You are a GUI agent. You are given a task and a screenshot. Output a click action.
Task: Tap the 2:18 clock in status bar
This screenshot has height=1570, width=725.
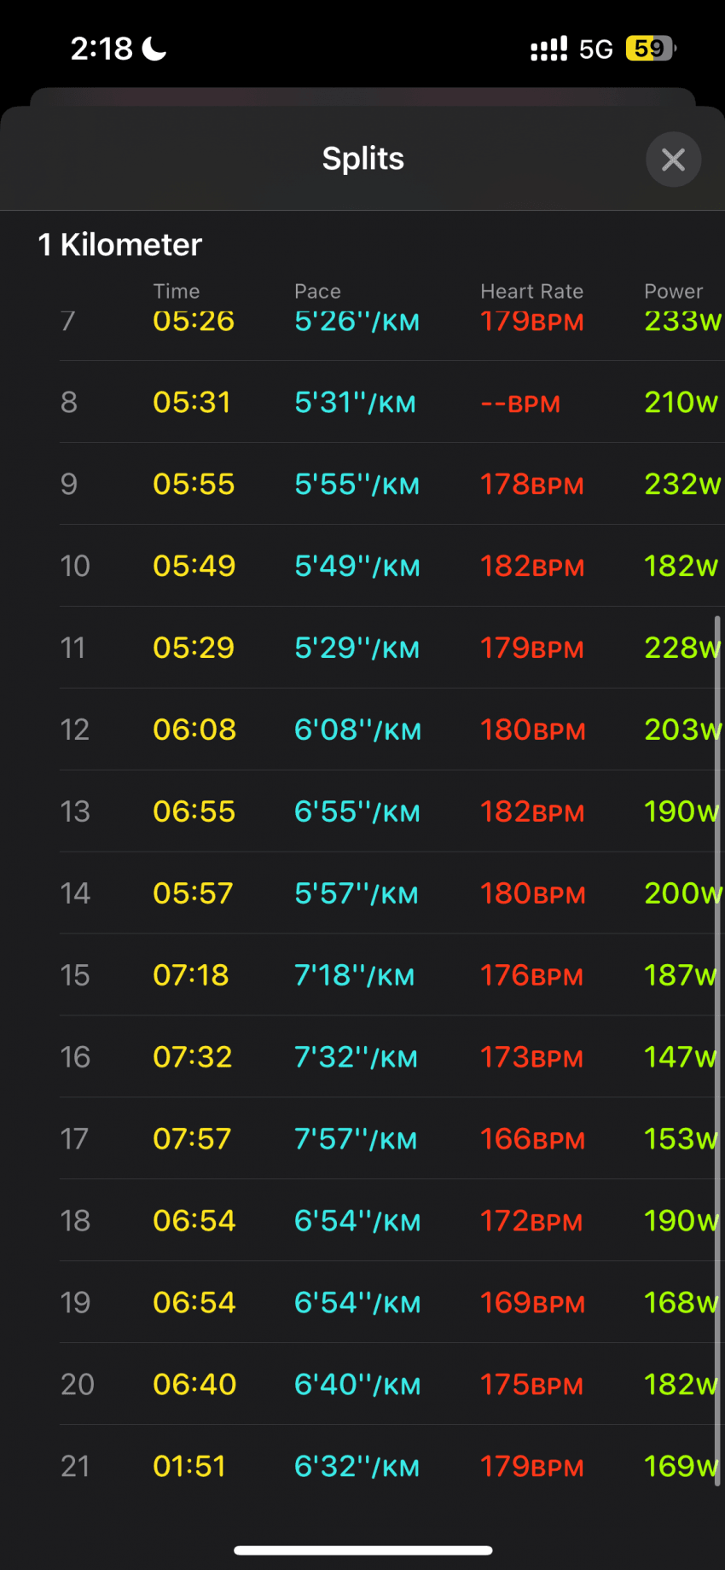(101, 49)
